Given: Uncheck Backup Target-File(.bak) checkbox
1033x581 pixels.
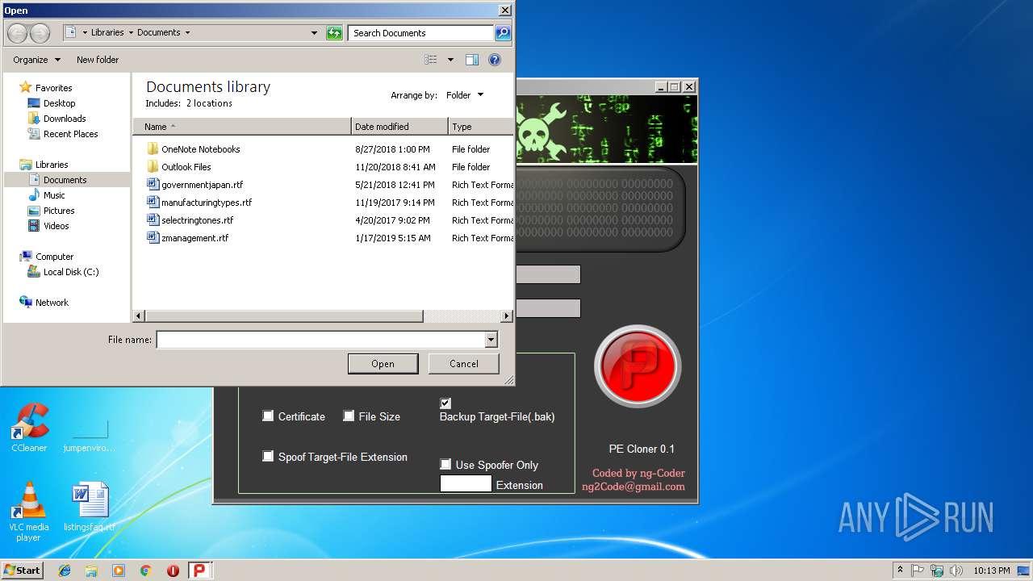Looking at the screenshot, I should (x=445, y=403).
